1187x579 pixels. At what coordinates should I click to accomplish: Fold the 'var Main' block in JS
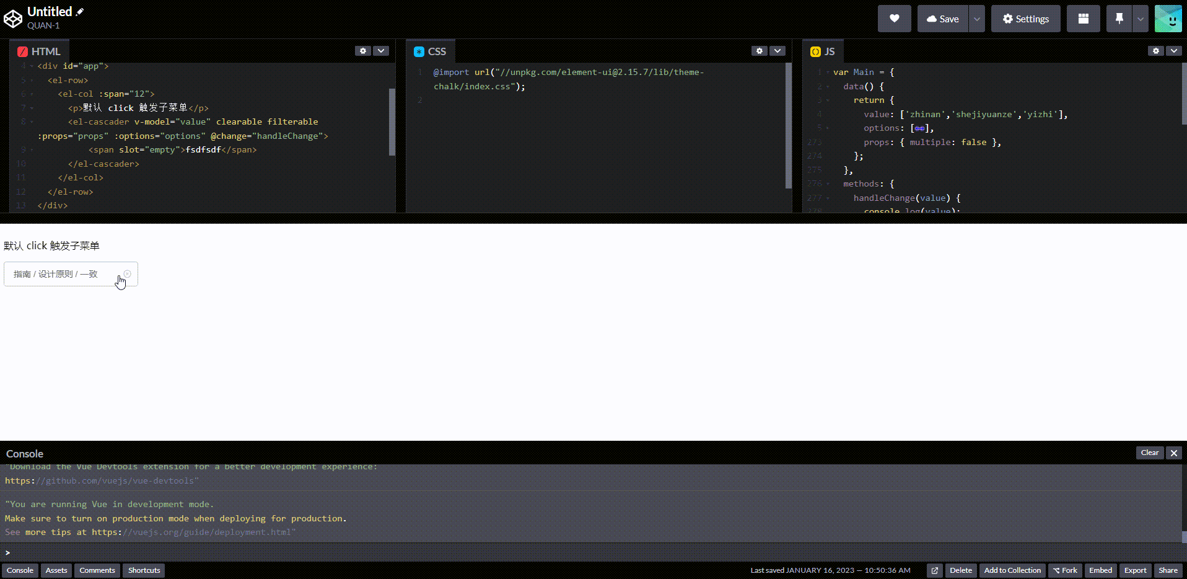point(828,73)
